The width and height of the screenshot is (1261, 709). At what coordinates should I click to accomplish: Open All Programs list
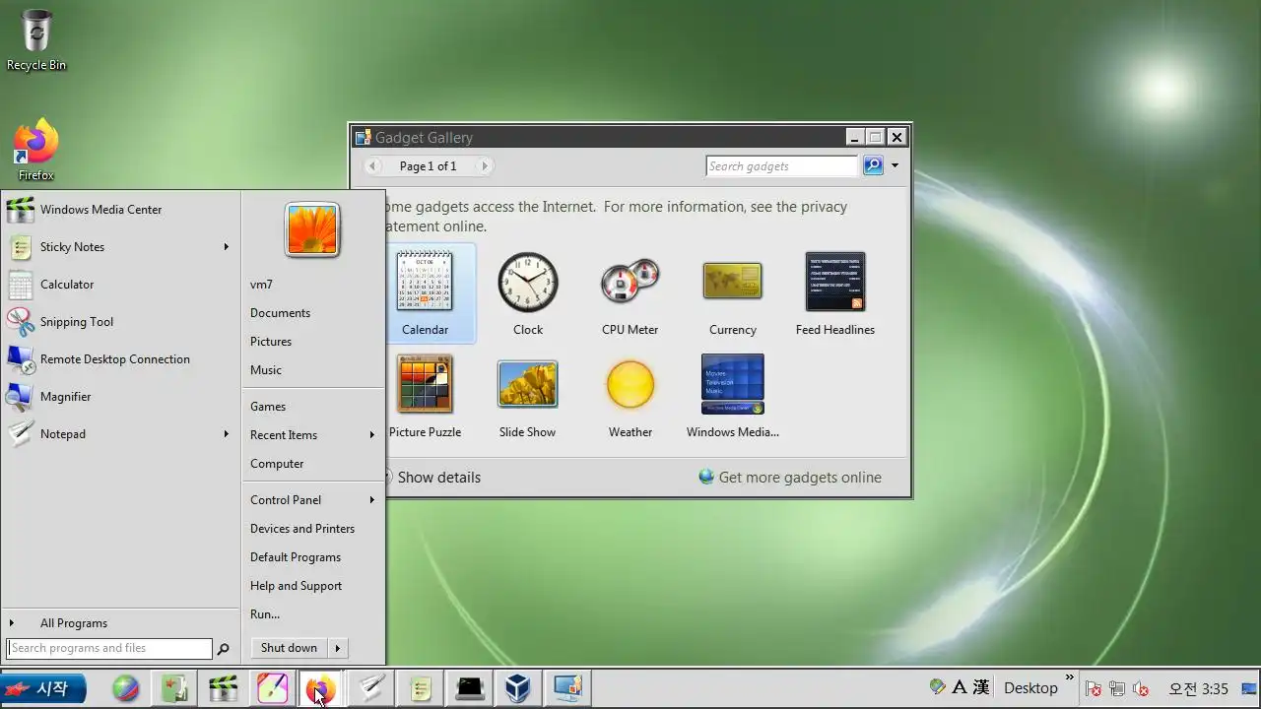coord(120,623)
